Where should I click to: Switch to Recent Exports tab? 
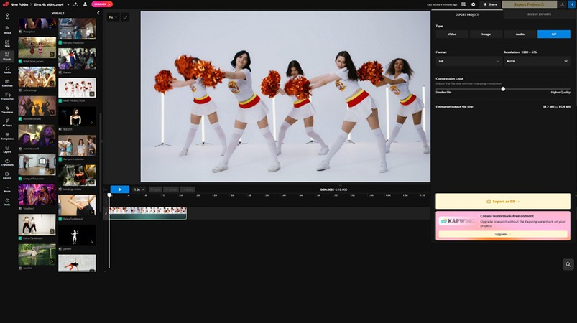pyautogui.click(x=539, y=14)
